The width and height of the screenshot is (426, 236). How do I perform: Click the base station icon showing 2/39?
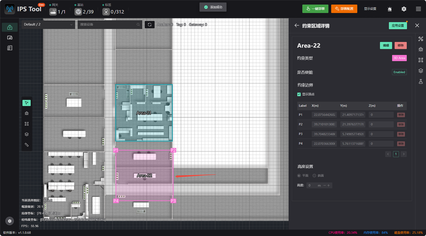pos(78,12)
